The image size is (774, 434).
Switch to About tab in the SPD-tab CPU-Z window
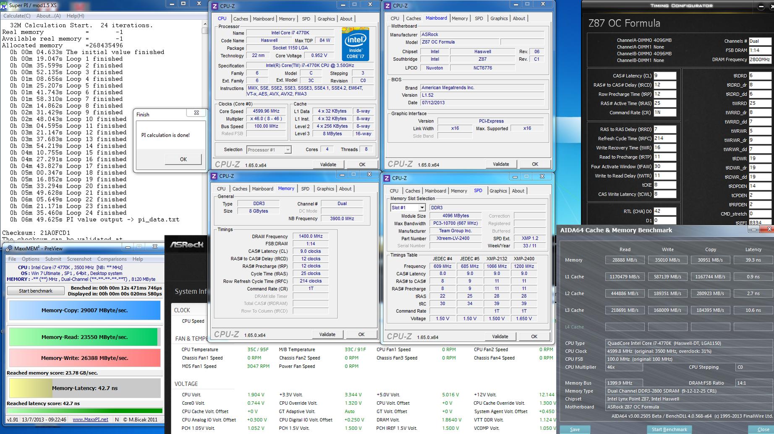(x=518, y=191)
